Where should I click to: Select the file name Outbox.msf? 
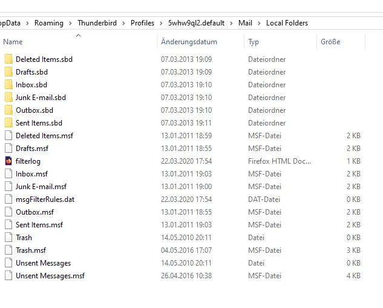point(34,212)
